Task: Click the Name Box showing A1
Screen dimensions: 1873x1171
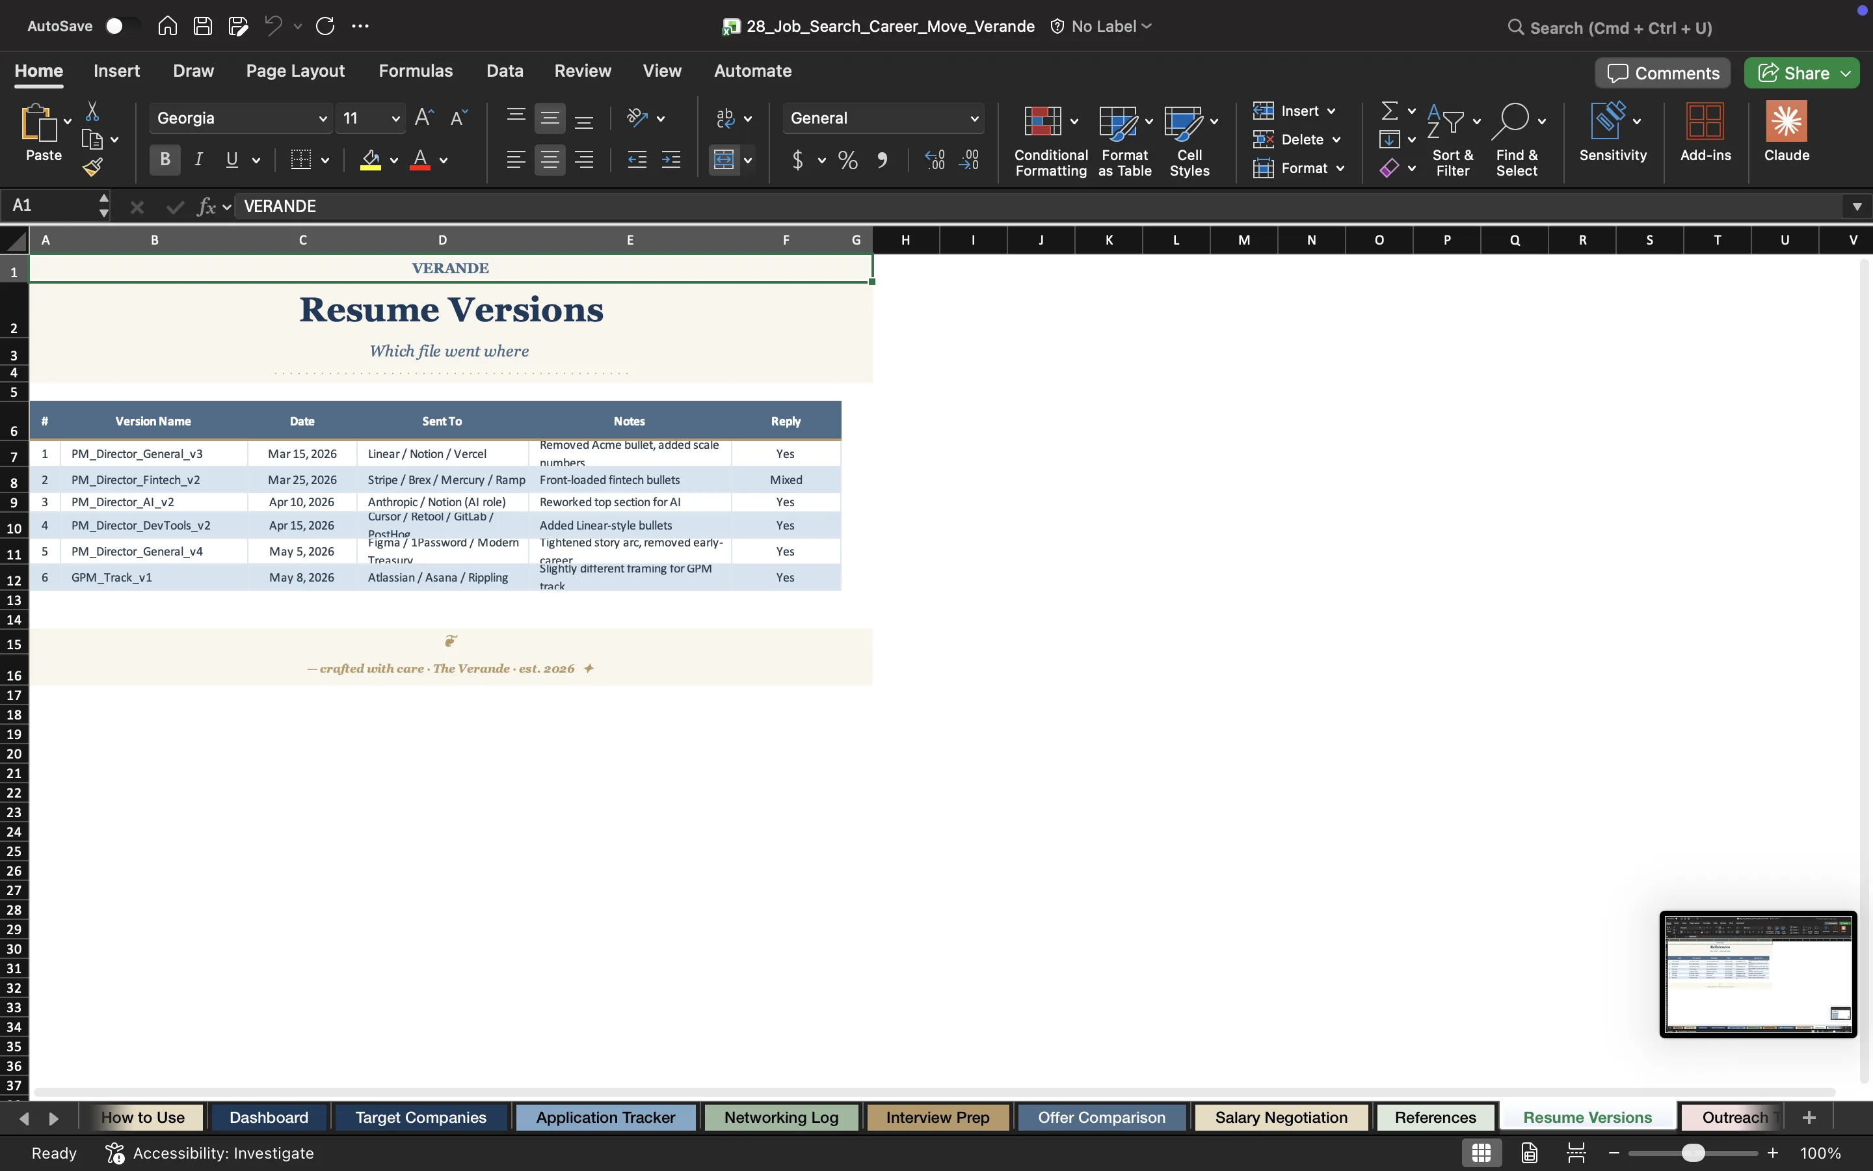Action: click(x=55, y=206)
